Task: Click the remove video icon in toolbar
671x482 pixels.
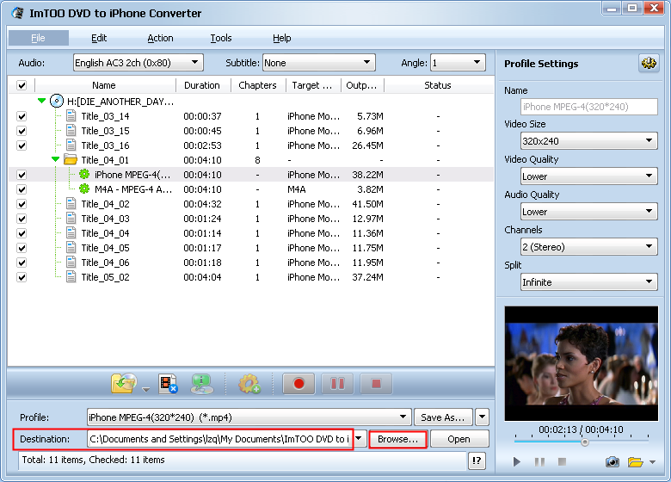Action: click(168, 383)
